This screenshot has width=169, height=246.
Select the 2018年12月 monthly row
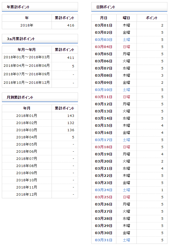pyautogui.click(x=40, y=195)
